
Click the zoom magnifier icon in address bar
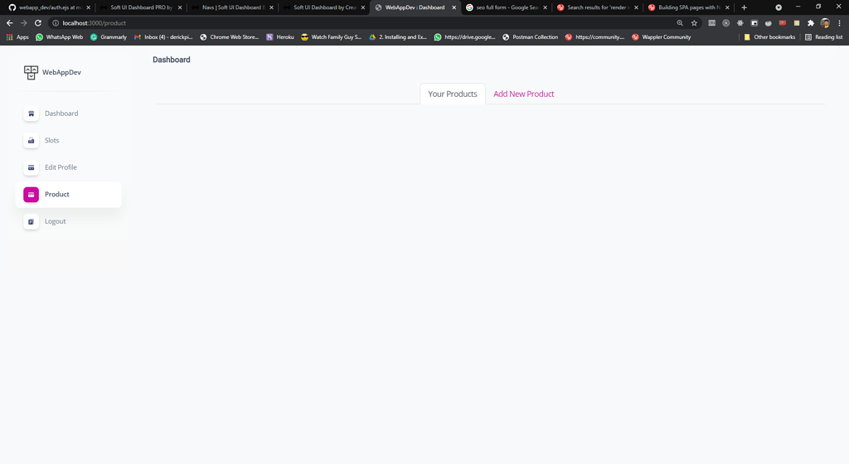(x=680, y=23)
